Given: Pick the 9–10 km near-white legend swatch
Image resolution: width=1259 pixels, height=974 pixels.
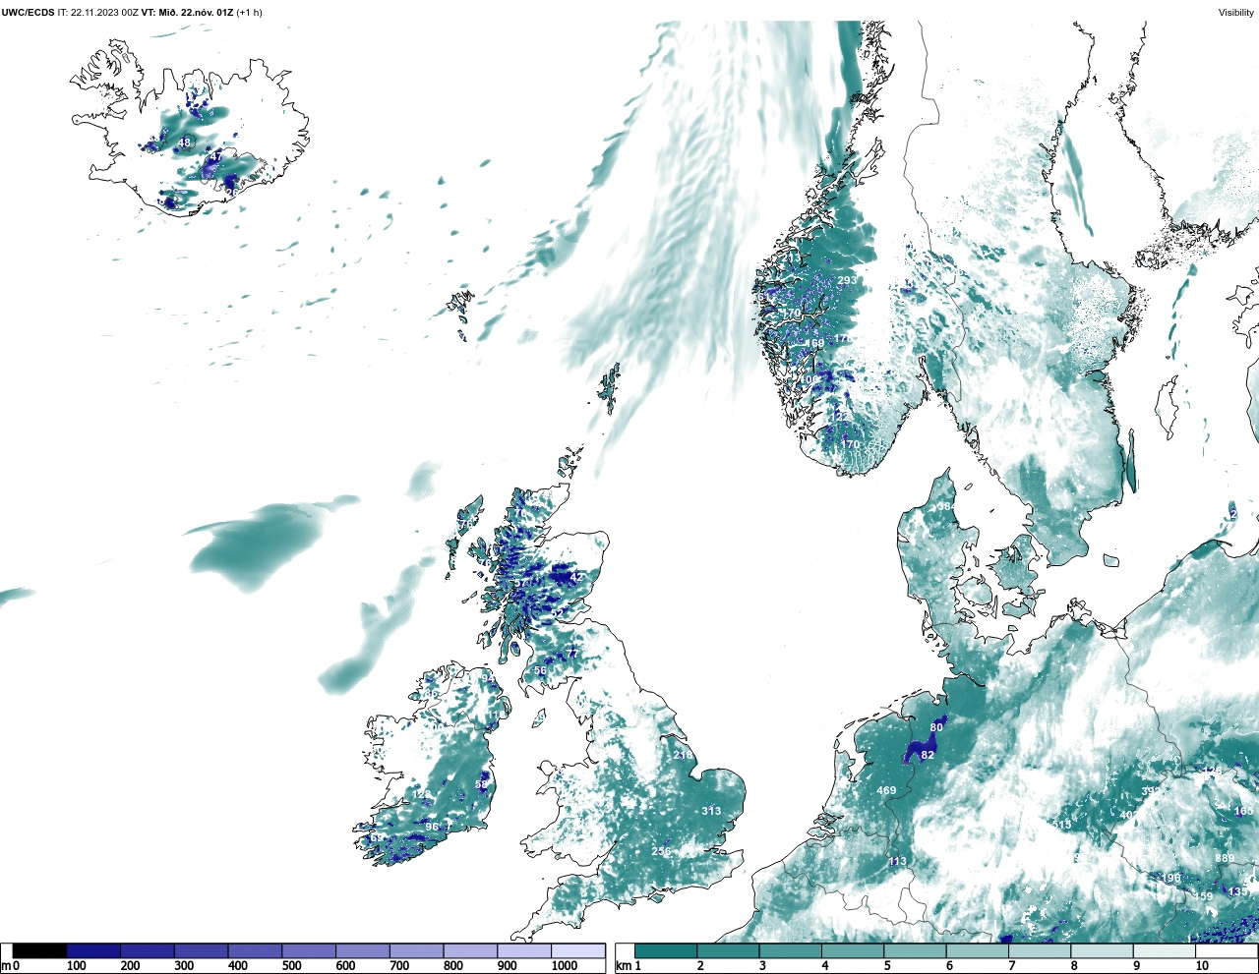Looking at the screenshot, I should tap(1165, 951).
